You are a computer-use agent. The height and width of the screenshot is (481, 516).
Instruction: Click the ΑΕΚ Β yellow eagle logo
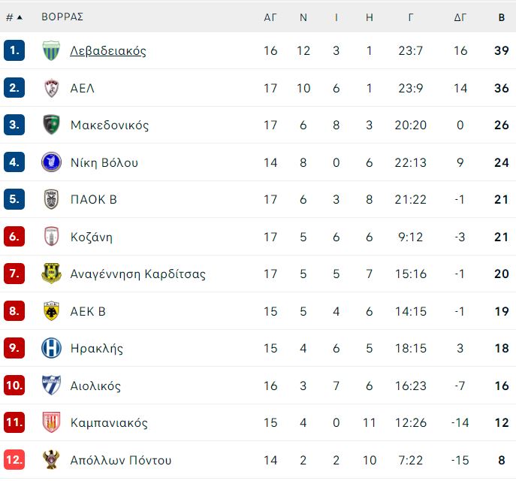(51, 311)
